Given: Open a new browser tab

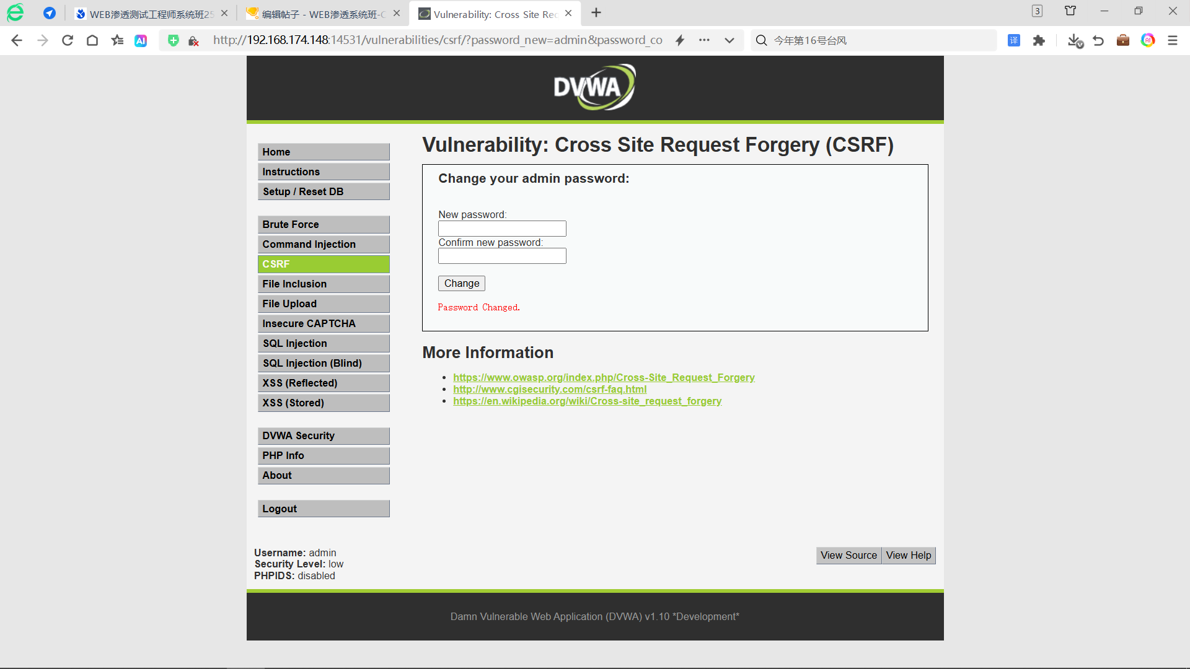Looking at the screenshot, I should 596,12.
